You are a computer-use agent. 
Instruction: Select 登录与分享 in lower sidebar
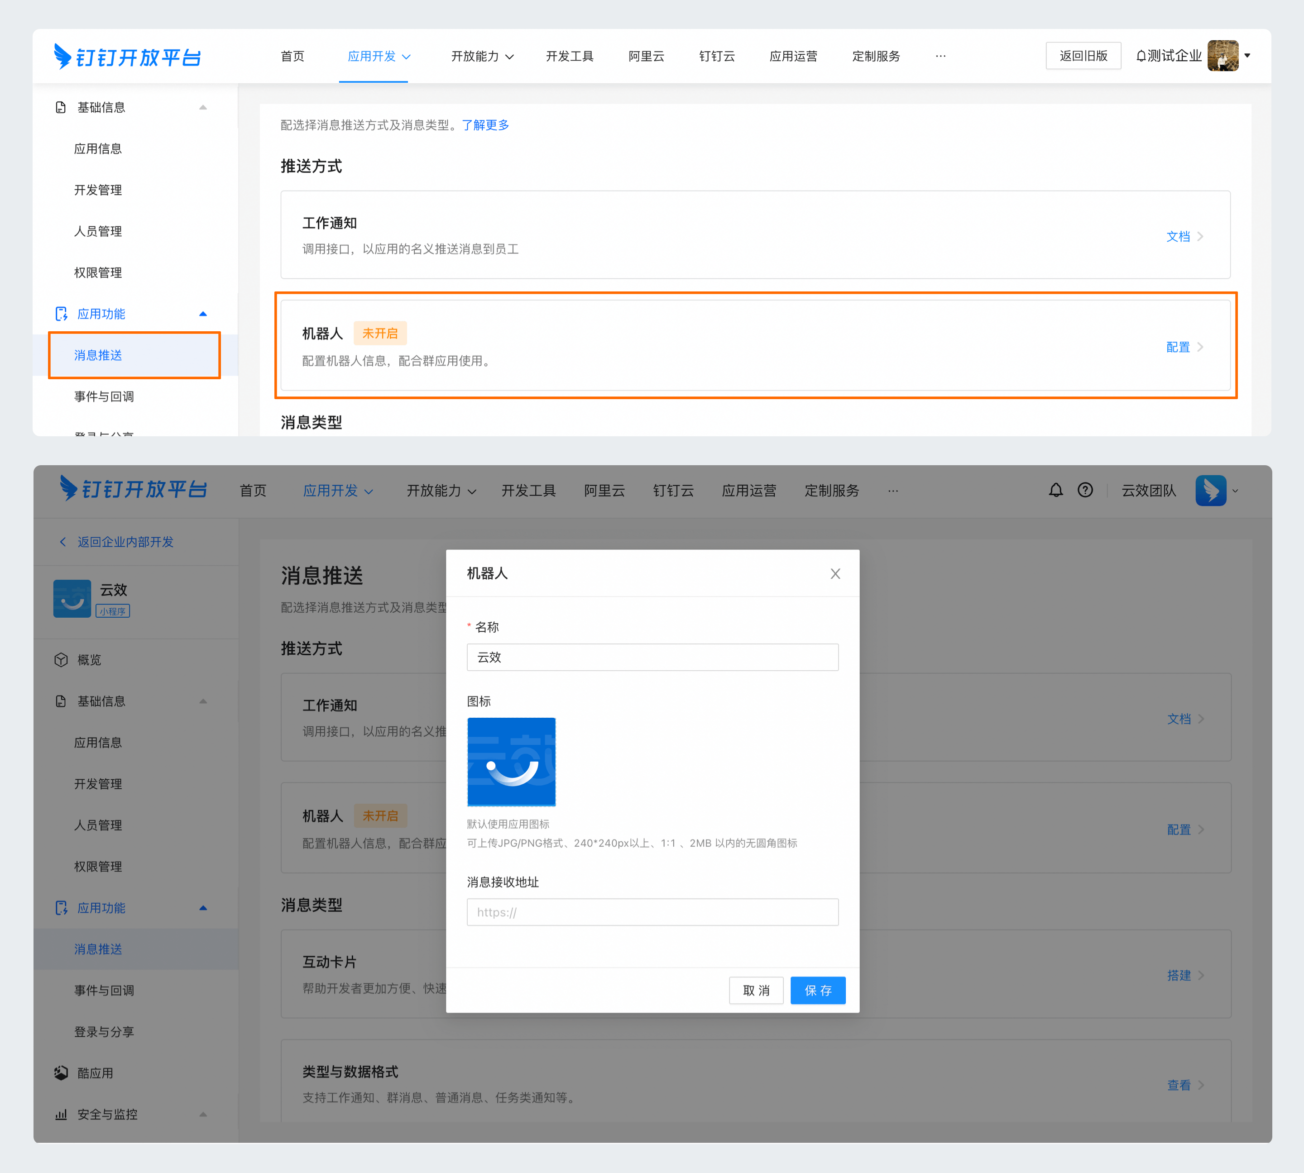tap(104, 1032)
